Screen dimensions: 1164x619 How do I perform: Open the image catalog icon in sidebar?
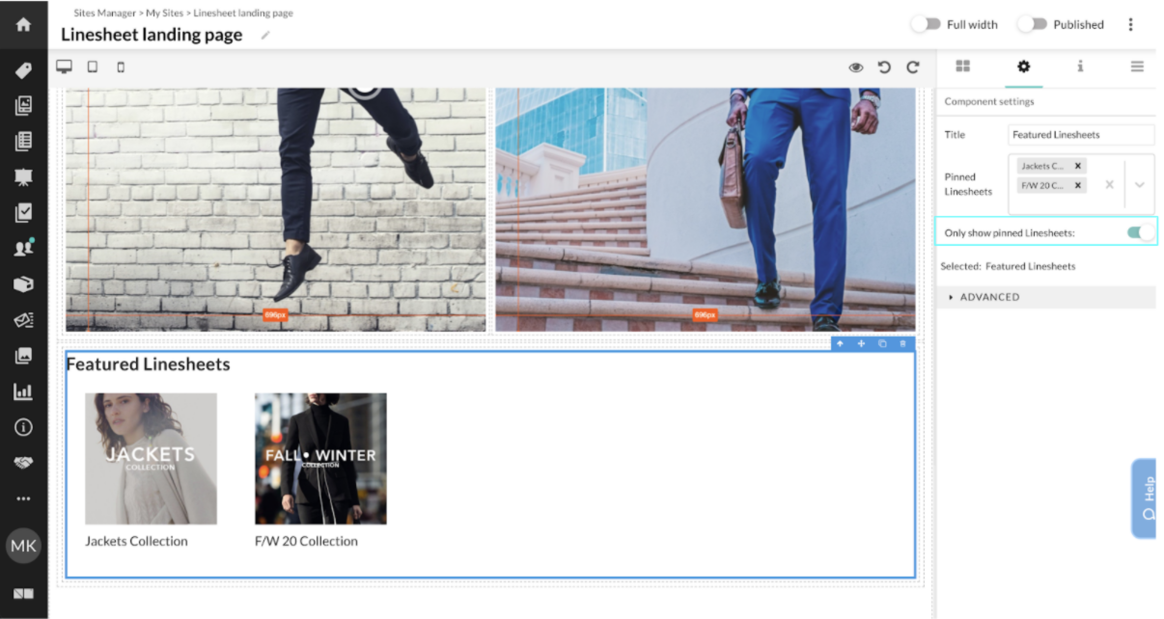tap(23, 106)
